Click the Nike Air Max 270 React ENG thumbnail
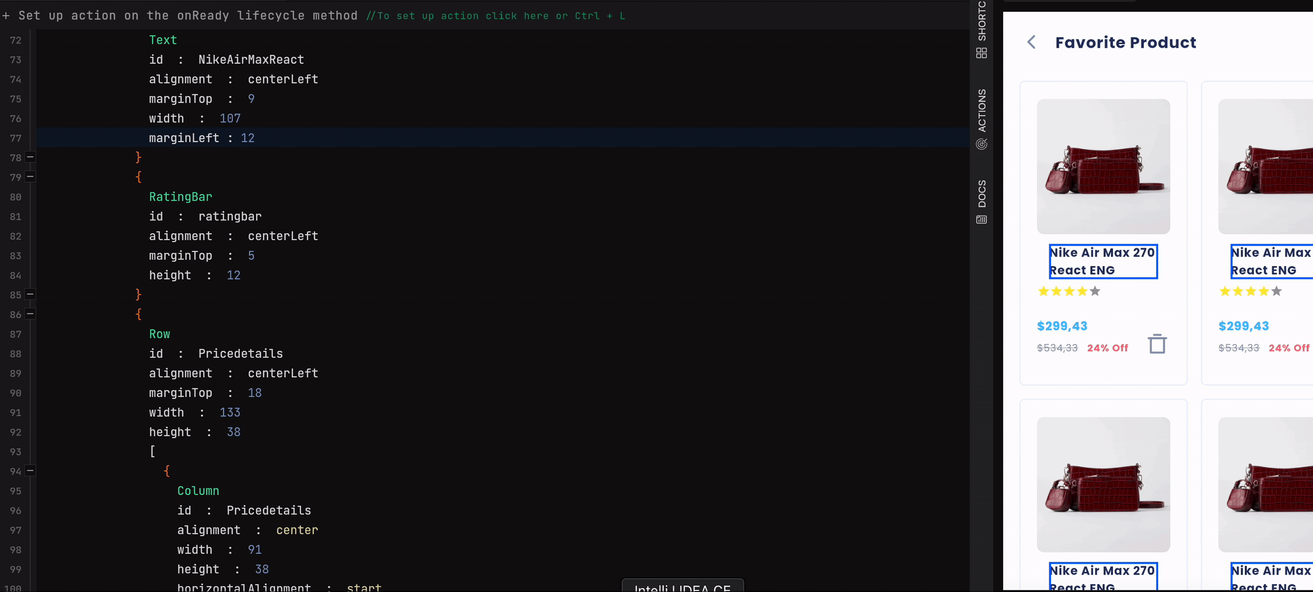Screen dimensions: 1313x592 1104,166
